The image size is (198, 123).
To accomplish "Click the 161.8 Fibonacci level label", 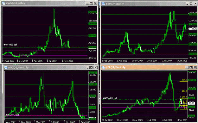I will point(184,91).
